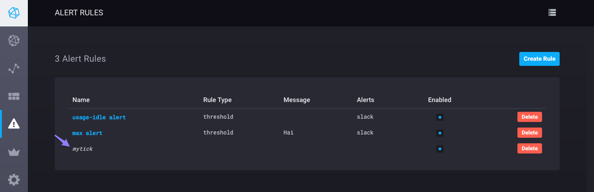Click the server sources icon in header
Viewport: 594px width, 192px height.
click(x=552, y=13)
